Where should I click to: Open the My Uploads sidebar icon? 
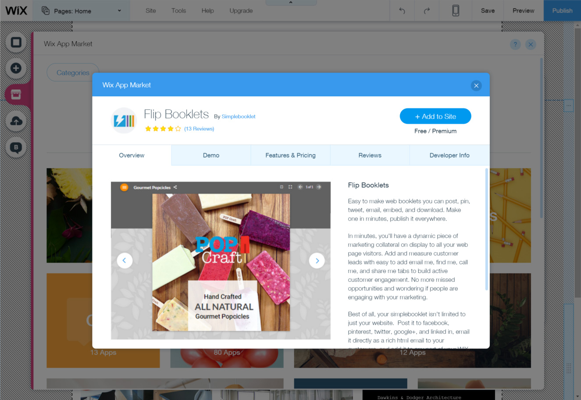coord(16,121)
